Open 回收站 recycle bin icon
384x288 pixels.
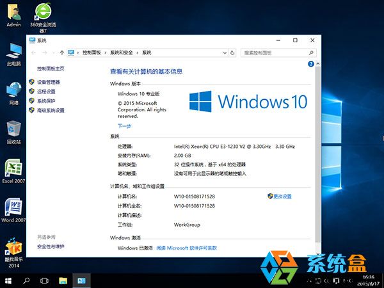[x=13, y=132]
